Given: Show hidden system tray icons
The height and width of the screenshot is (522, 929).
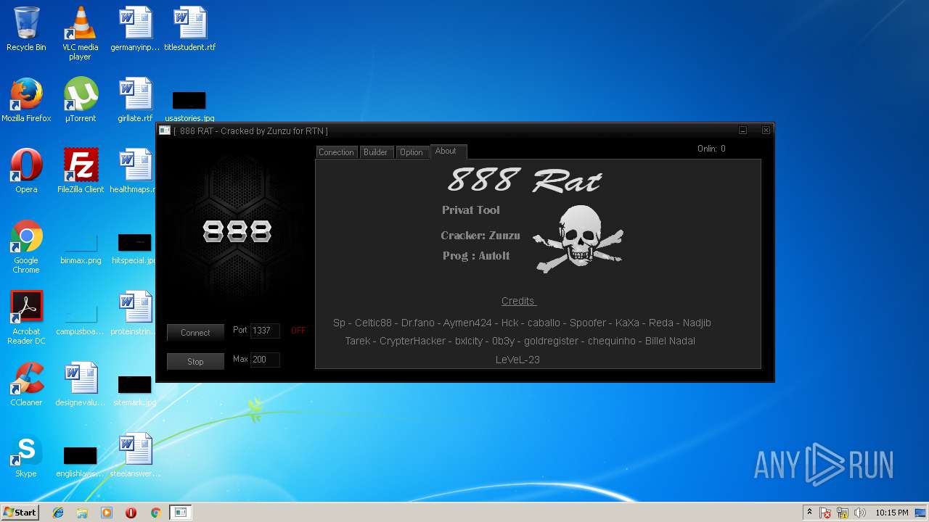Looking at the screenshot, I should coord(809,513).
